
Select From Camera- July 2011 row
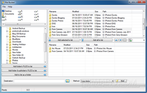pyautogui.click(x=90, y=32)
